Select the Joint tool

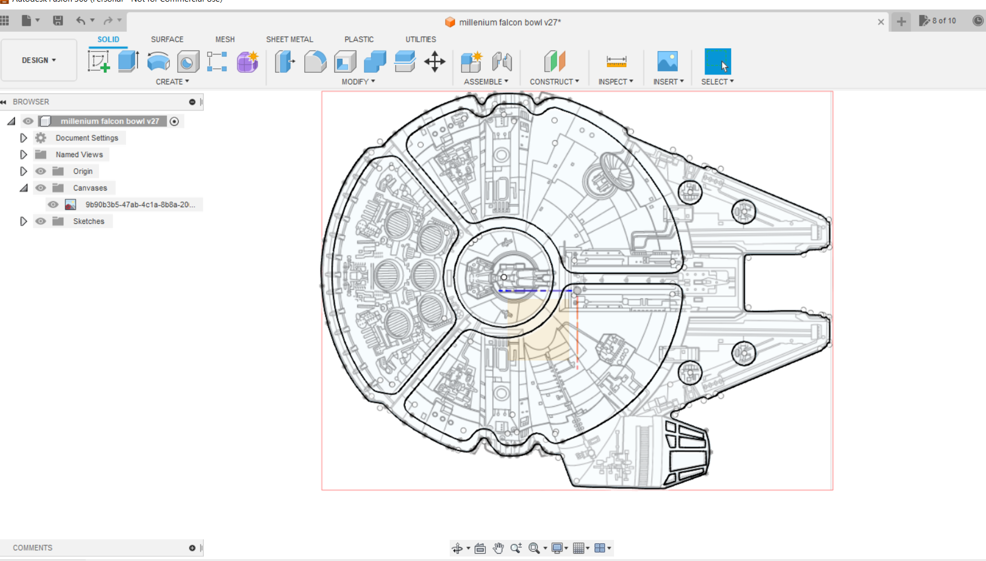click(502, 62)
